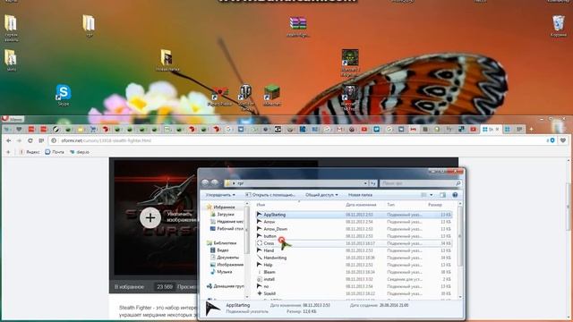Select the install file
This screenshot has height=322, width=573.
354,279
